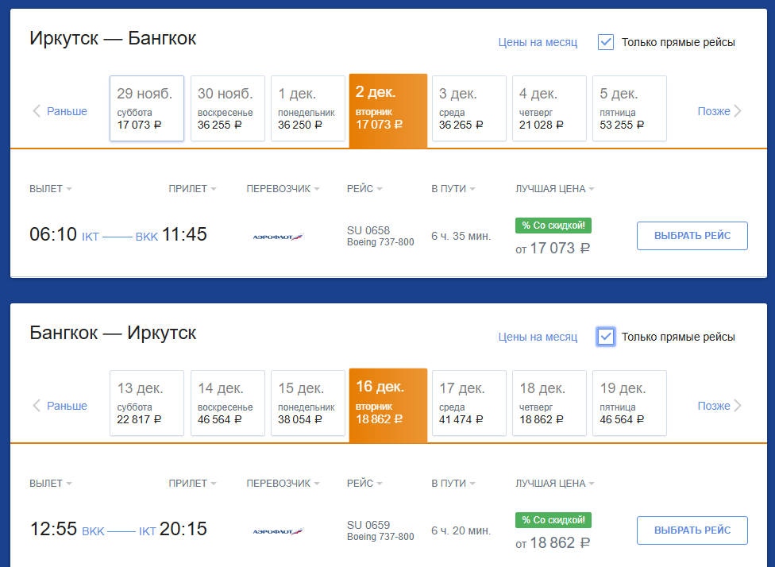Click green 'Со скидкой!' badge on 18 862 ₽ price

pyautogui.click(x=553, y=520)
